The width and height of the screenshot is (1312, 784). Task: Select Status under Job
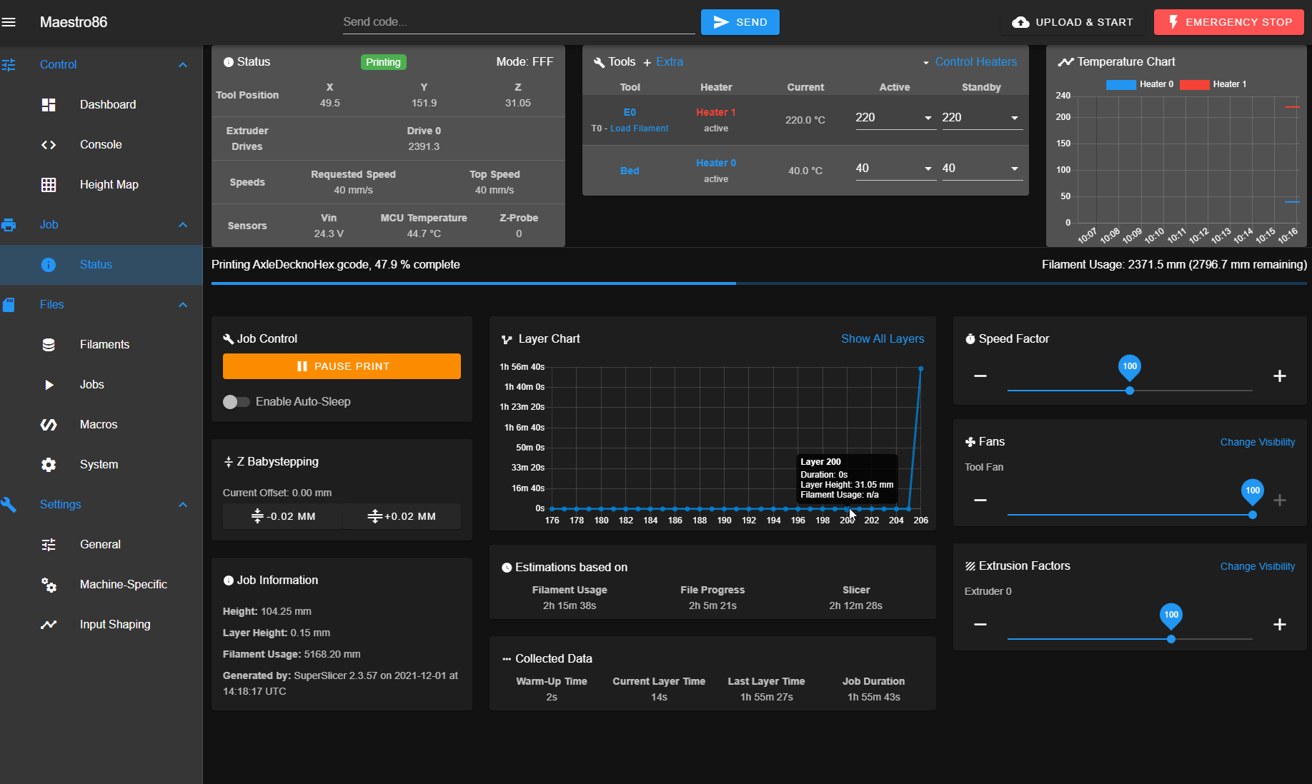pyautogui.click(x=101, y=265)
